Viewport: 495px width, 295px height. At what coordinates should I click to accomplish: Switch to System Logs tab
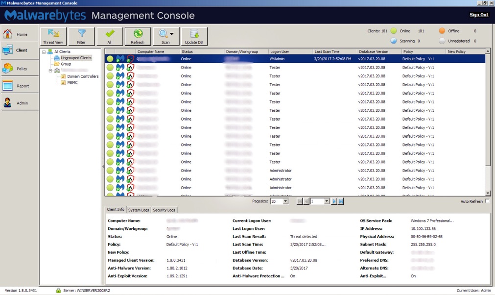[139, 210]
